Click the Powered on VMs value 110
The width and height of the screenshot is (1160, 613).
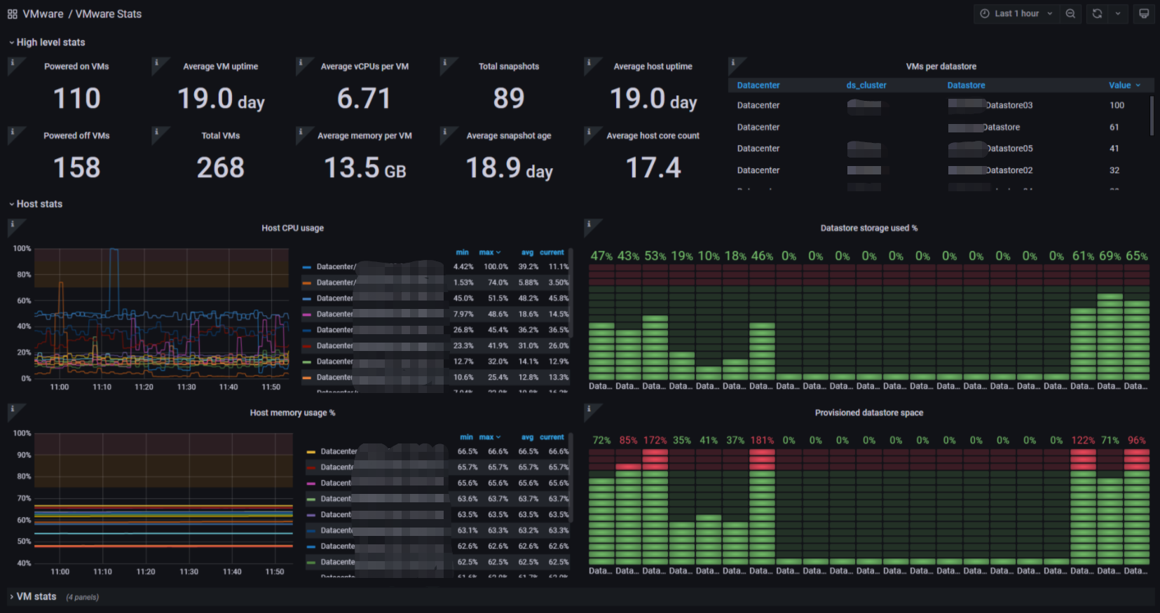tap(77, 98)
